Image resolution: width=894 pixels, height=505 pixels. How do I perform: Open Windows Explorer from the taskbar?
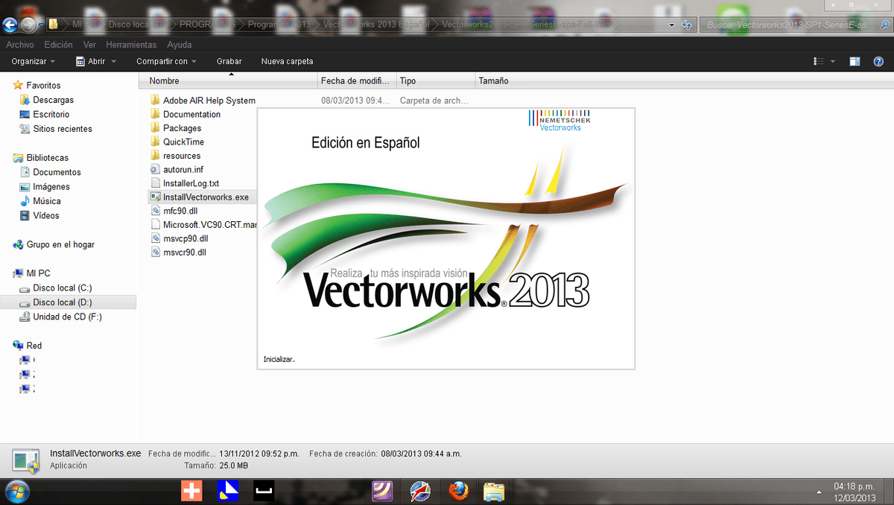495,491
